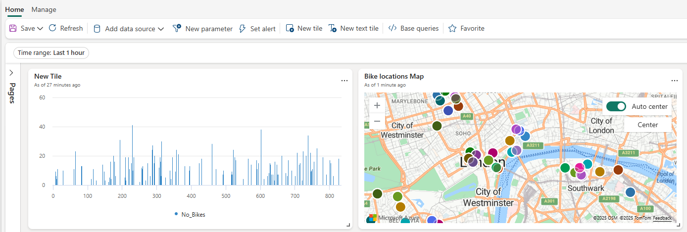This screenshot has width=687, height=232.
Task: Switch to the Manage tab
Action: pyautogui.click(x=44, y=9)
